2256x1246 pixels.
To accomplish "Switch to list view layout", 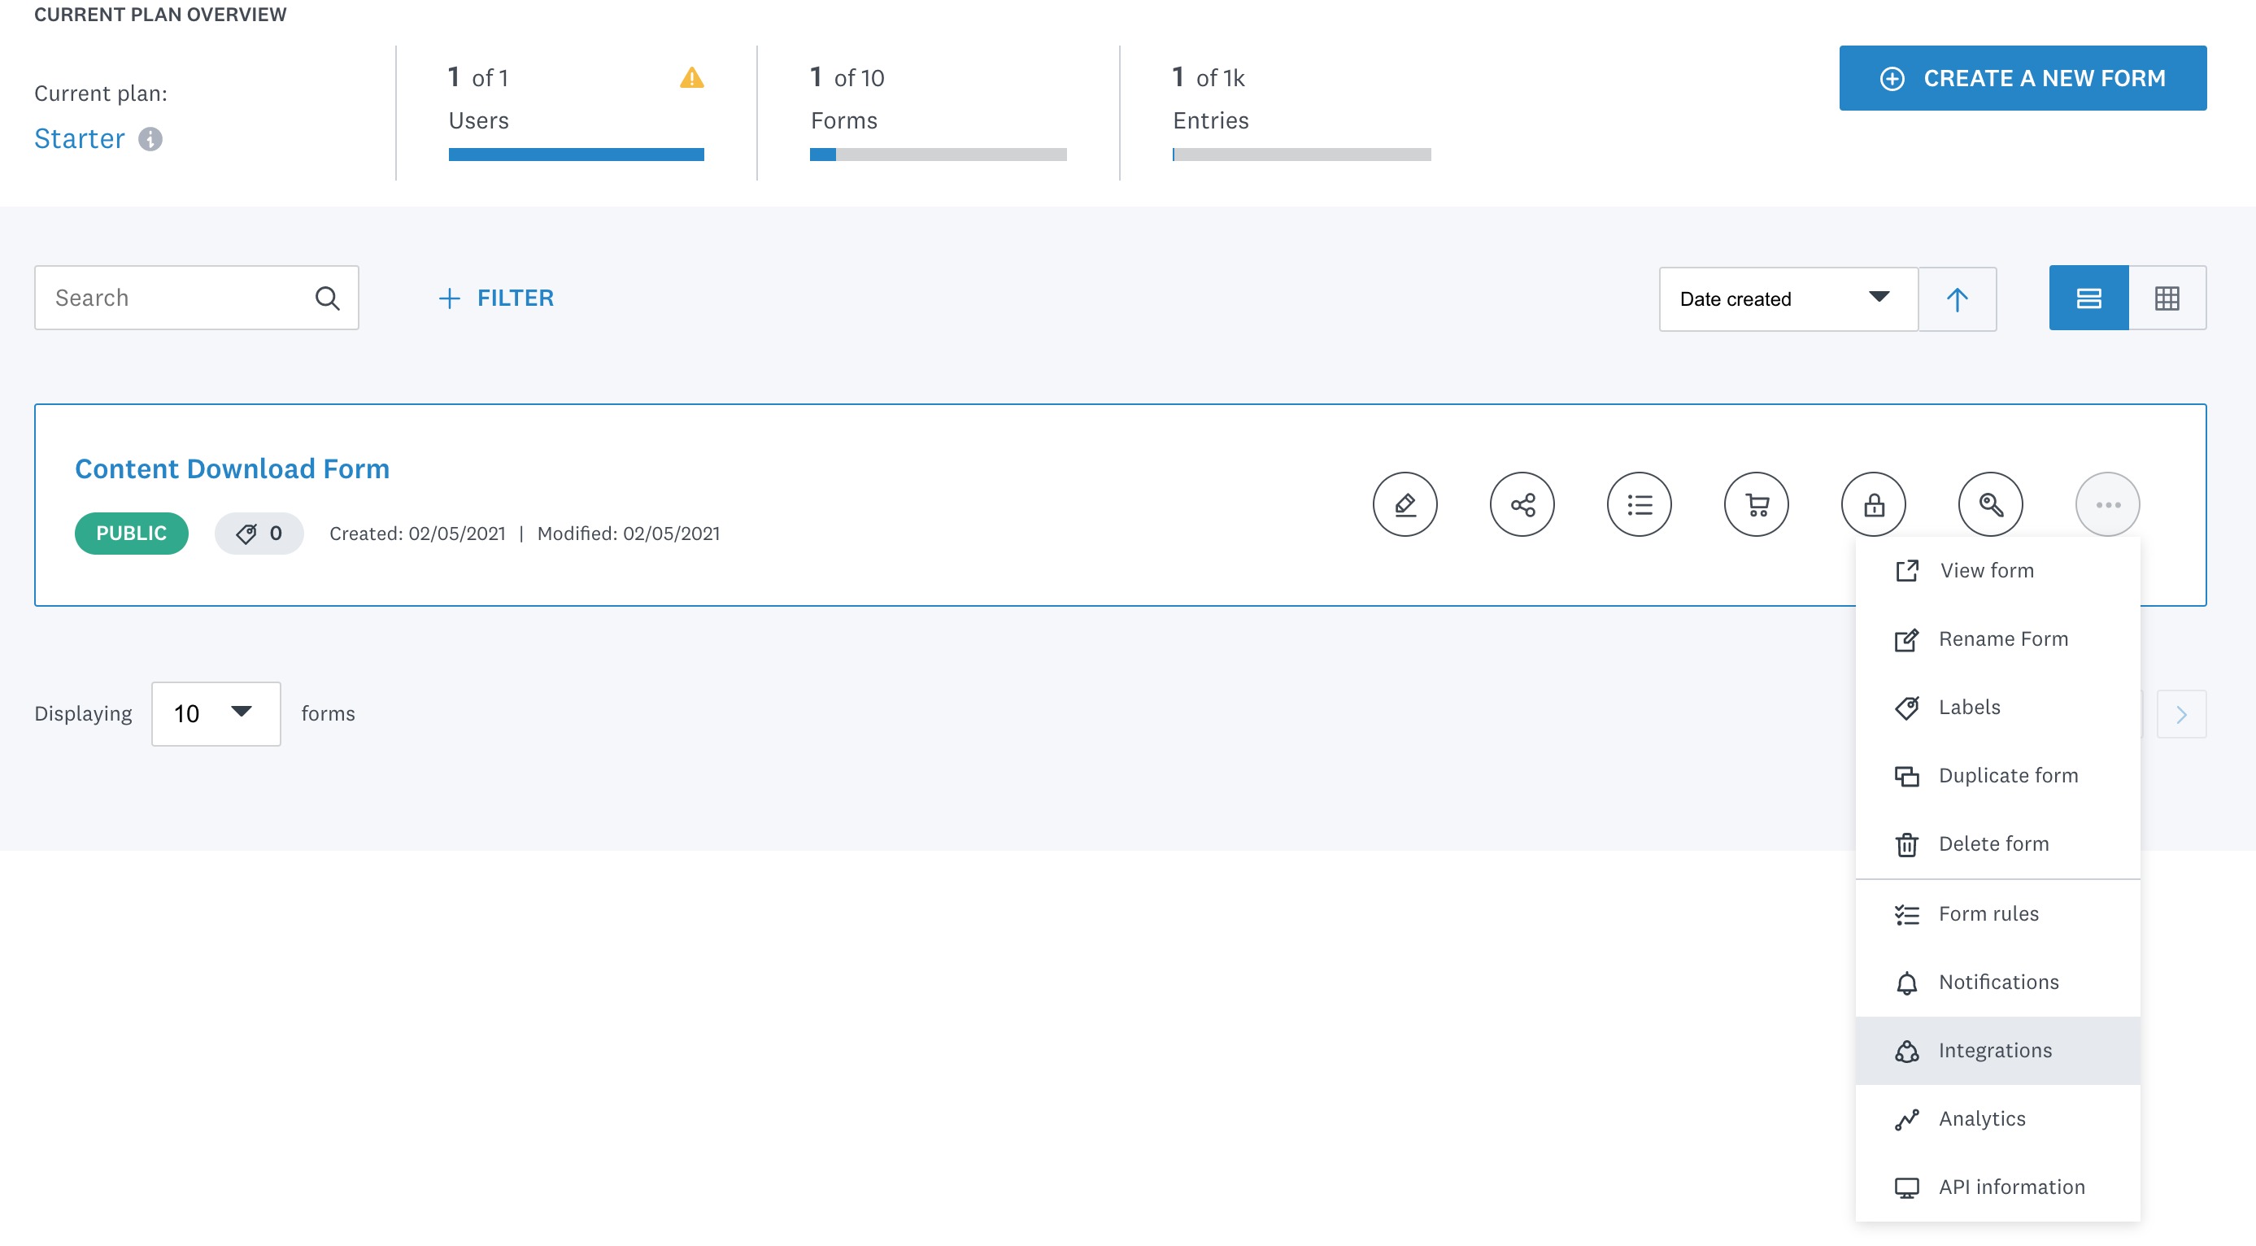I will tap(2088, 298).
